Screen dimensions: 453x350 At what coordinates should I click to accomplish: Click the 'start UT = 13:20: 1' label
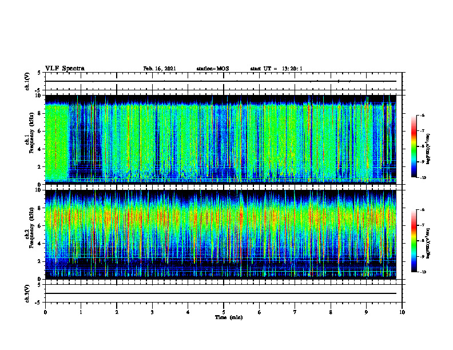(276, 69)
